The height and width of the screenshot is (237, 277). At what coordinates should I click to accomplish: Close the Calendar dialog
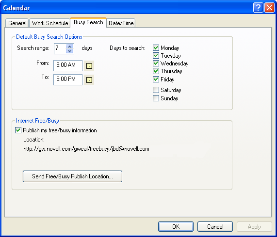(269, 8)
